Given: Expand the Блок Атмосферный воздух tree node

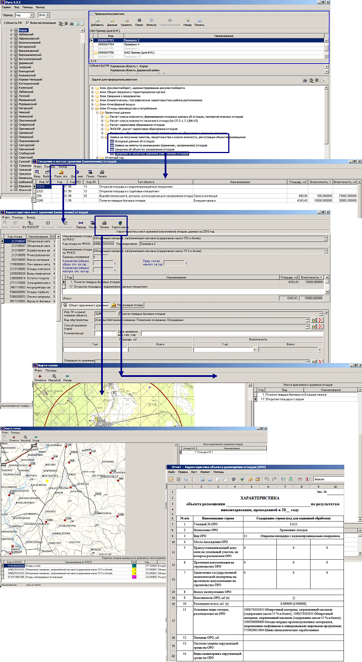Looking at the screenshot, I should click(x=92, y=104).
